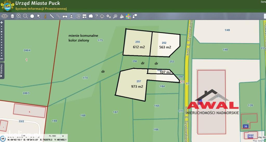Screen dimensions: 266x142
Task: Open the colorful grid palette icon
Action: 128,16
